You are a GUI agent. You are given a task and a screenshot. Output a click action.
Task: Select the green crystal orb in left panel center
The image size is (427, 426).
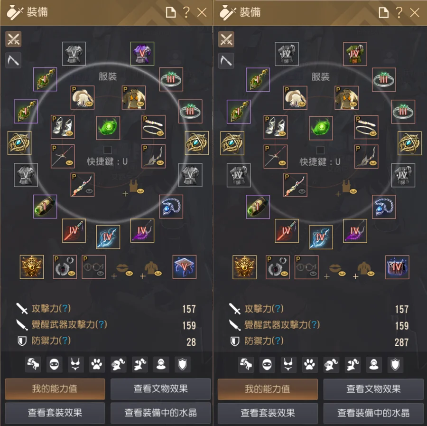tap(108, 128)
